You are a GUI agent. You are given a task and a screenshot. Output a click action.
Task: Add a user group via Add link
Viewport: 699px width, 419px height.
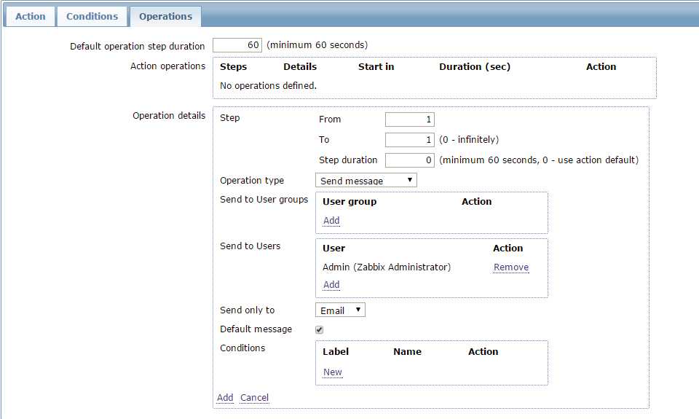(331, 221)
